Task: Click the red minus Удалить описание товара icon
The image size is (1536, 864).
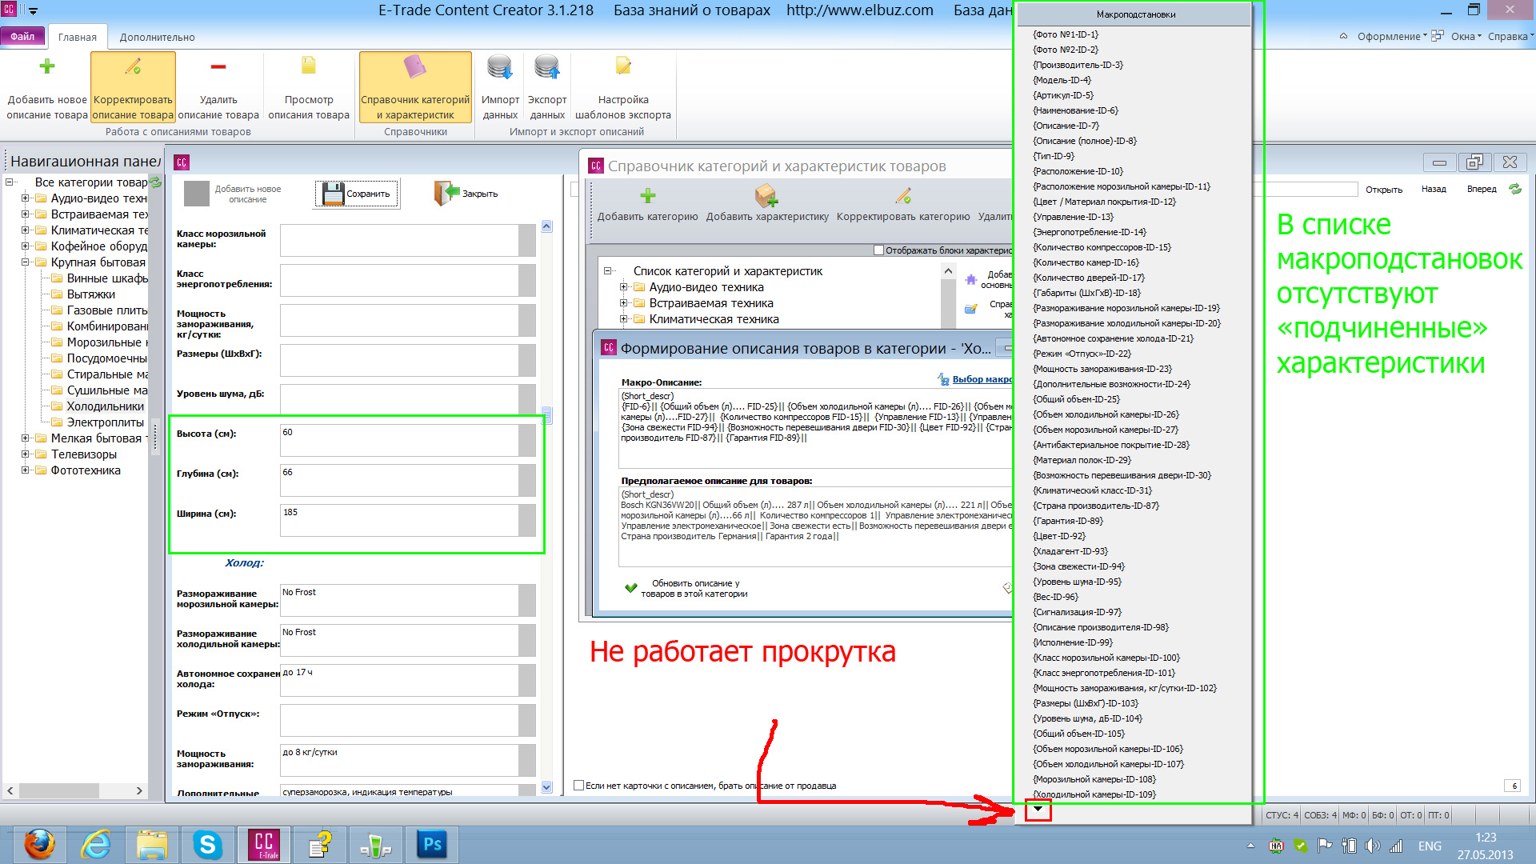Action: (x=218, y=66)
